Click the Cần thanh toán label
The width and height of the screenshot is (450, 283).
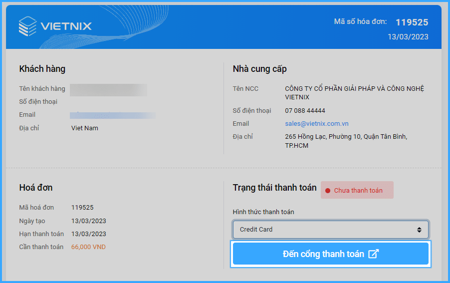point(41,247)
